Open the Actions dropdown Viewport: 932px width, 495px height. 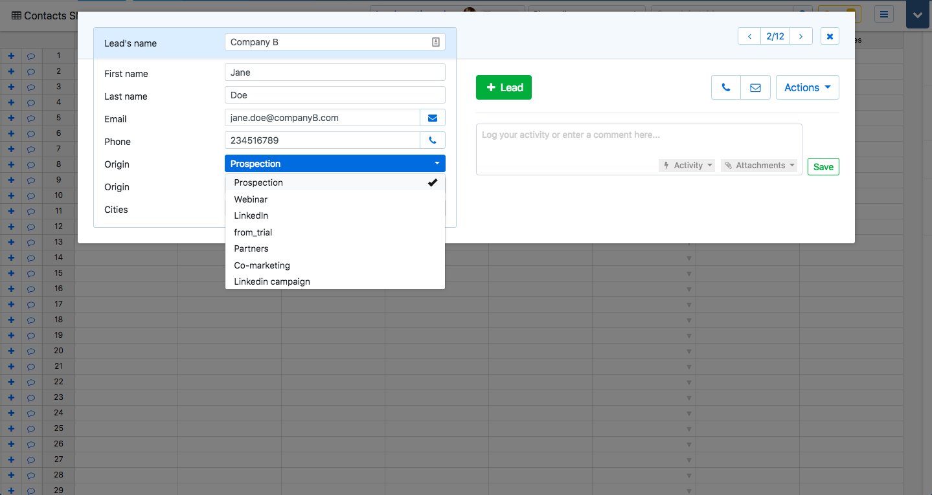(807, 87)
